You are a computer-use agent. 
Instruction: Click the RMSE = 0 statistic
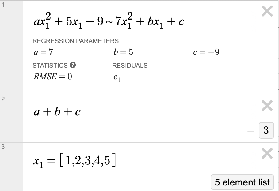pyautogui.click(x=53, y=77)
